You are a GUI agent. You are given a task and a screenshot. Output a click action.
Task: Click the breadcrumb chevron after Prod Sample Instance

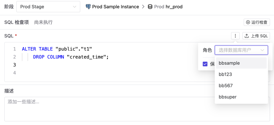point(143,7)
